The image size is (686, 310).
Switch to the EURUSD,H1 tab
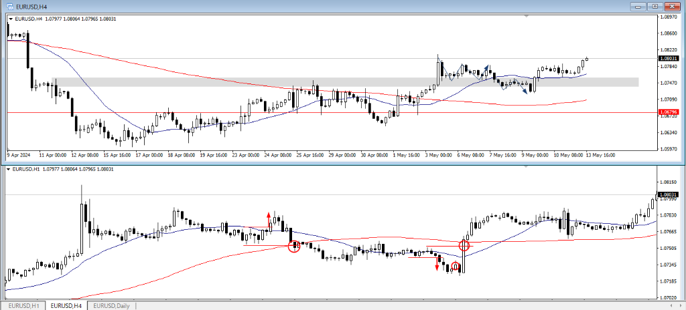coord(24,305)
